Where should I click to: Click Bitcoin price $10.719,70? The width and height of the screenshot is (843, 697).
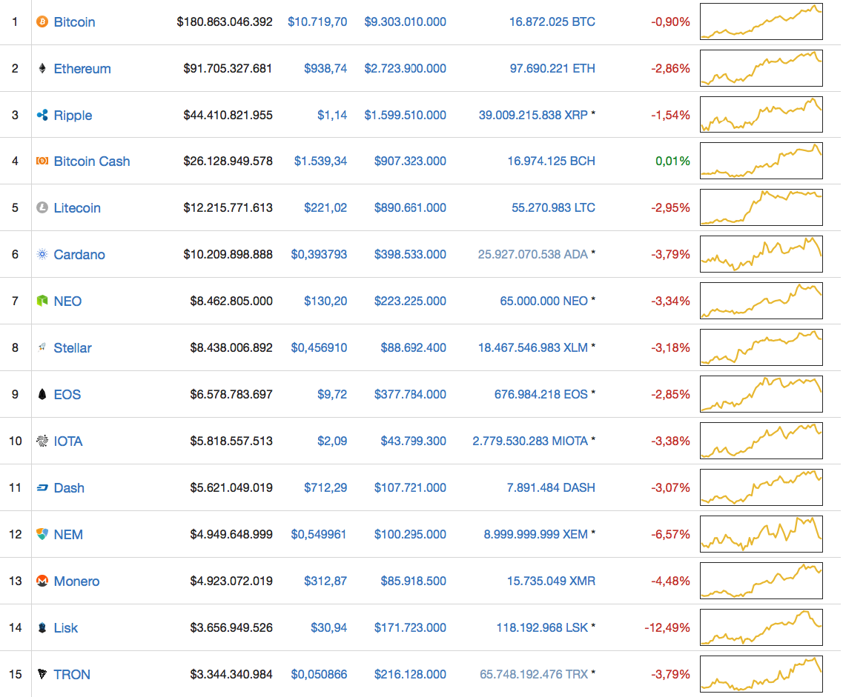point(317,22)
